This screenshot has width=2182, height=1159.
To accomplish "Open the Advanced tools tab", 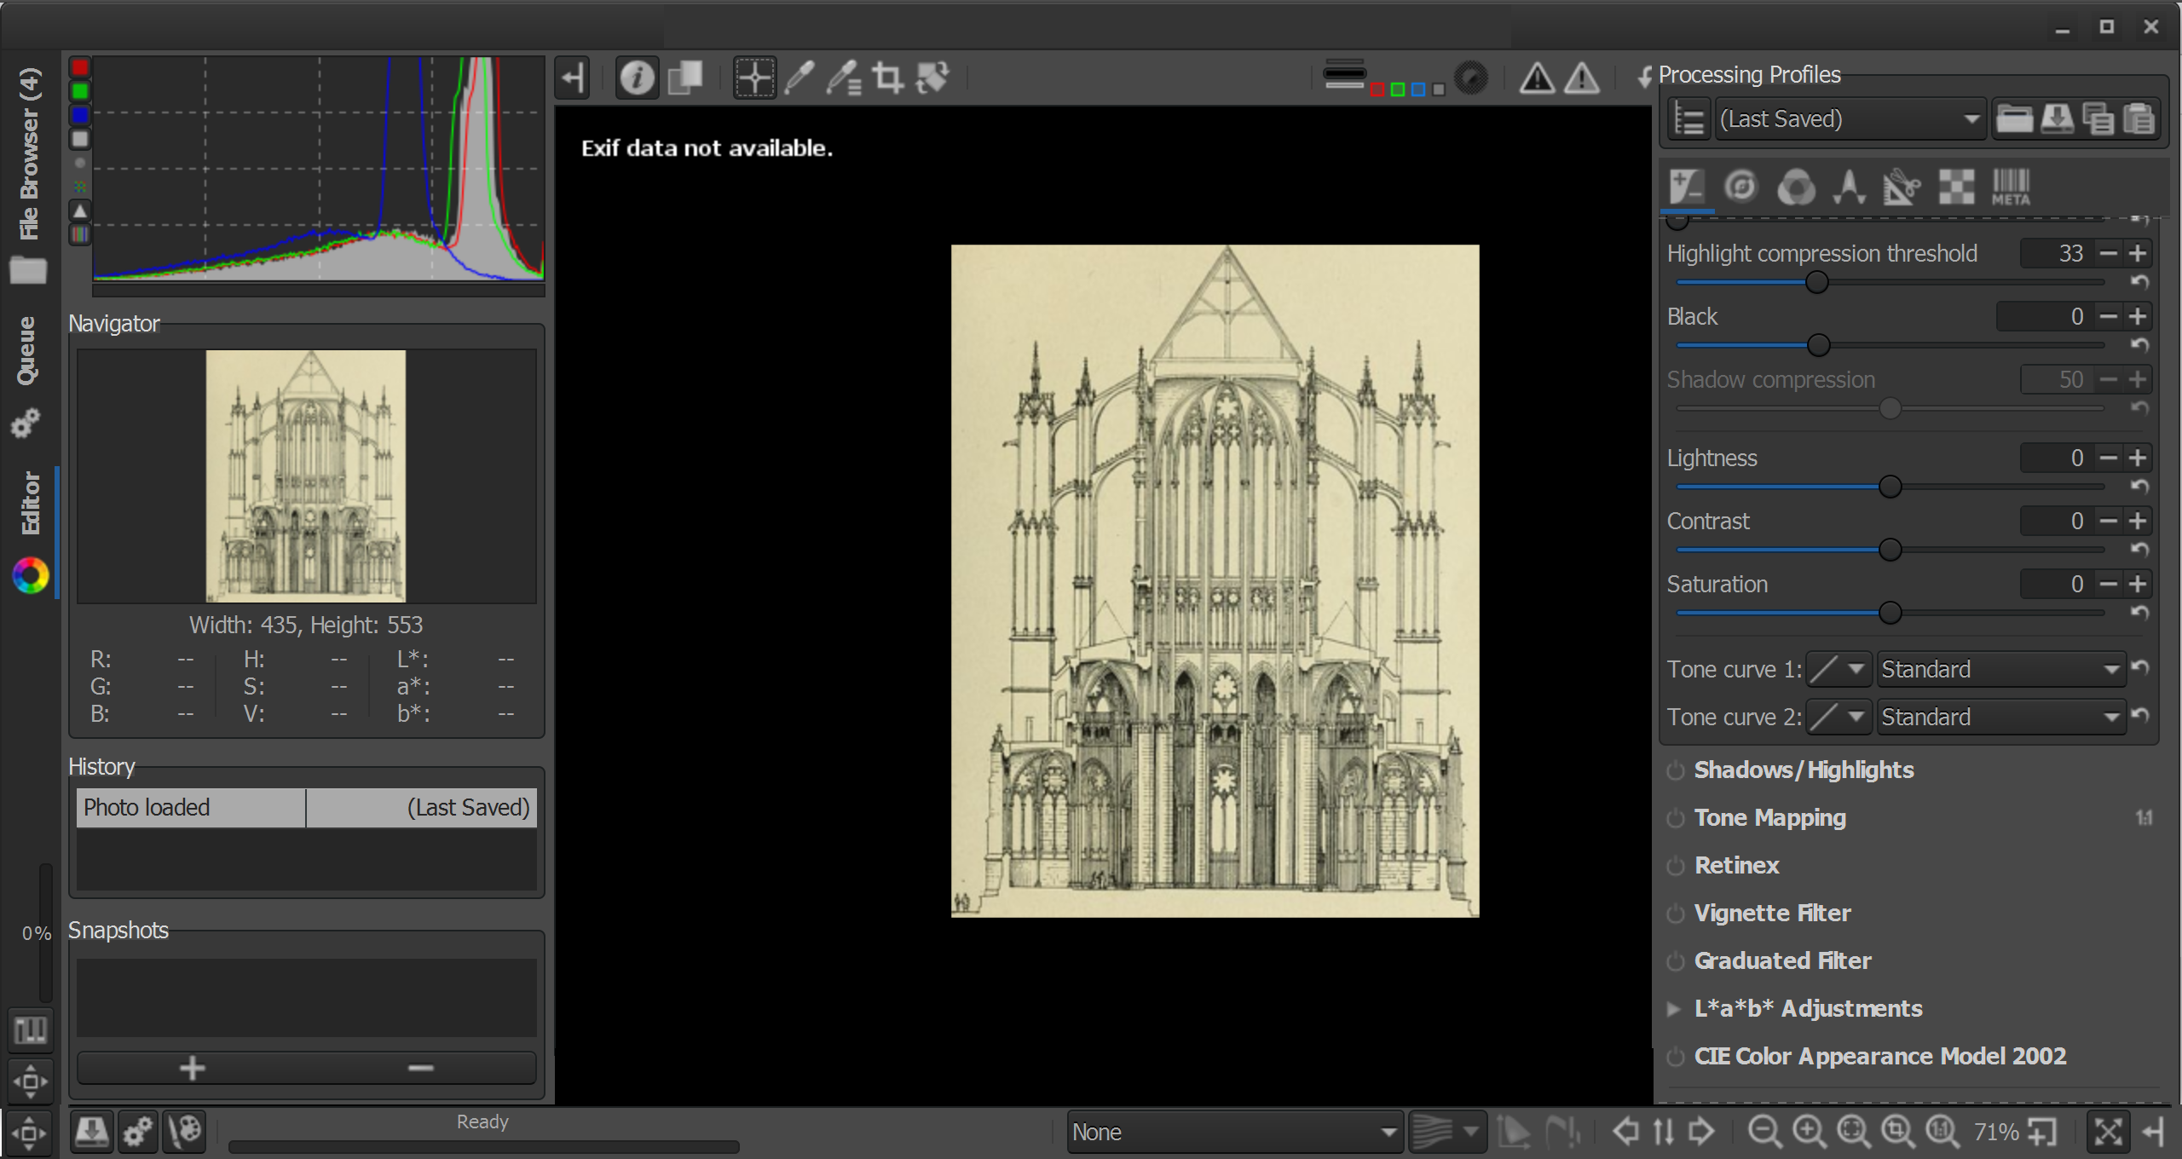I will [1849, 187].
